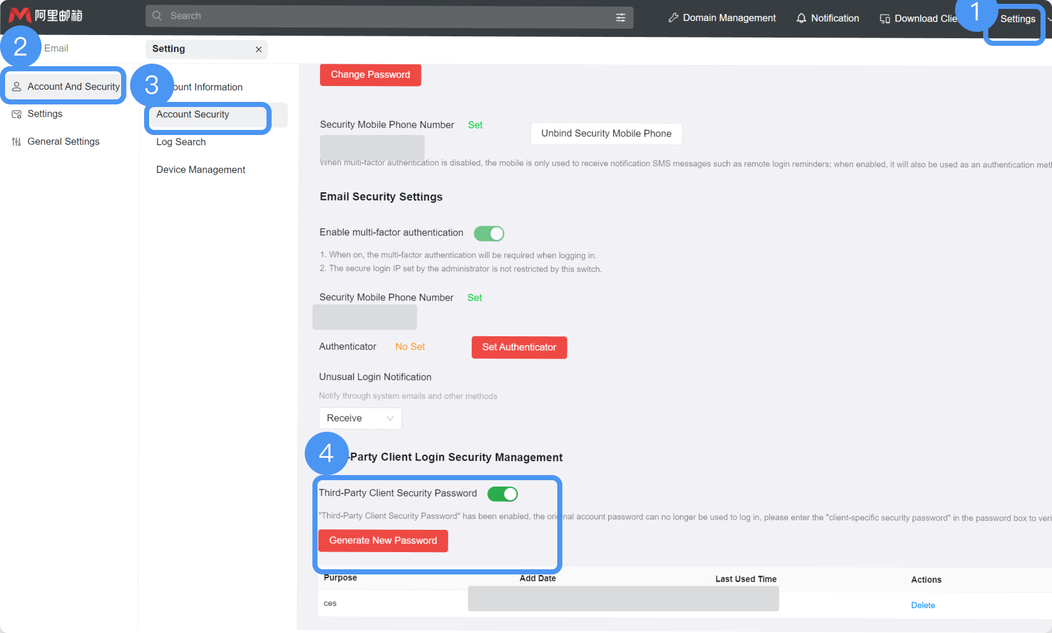Click Download Client in top bar
This screenshot has width=1052, height=633.
click(919, 18)
